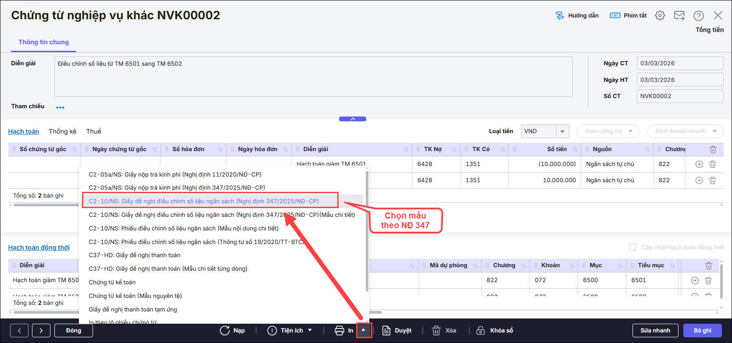This screenshot has width=732, height=343.
Task: Click the Khóa sổ lock button
Action: (x=495, y=331)
